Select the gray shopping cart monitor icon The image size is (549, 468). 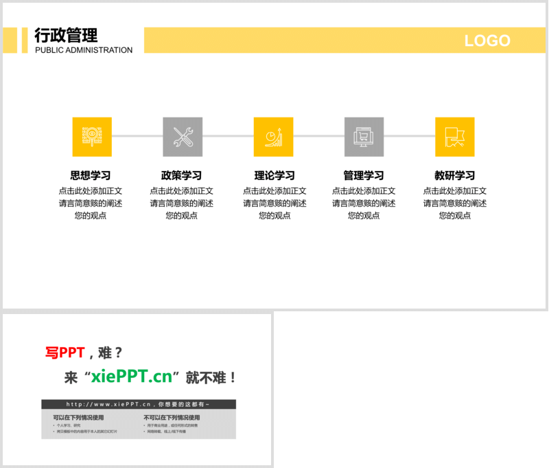pyautogui.click(x=364, y=137)
